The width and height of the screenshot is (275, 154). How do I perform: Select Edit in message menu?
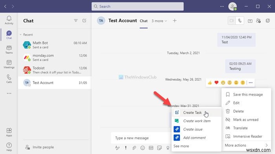(x=246, y=103)
